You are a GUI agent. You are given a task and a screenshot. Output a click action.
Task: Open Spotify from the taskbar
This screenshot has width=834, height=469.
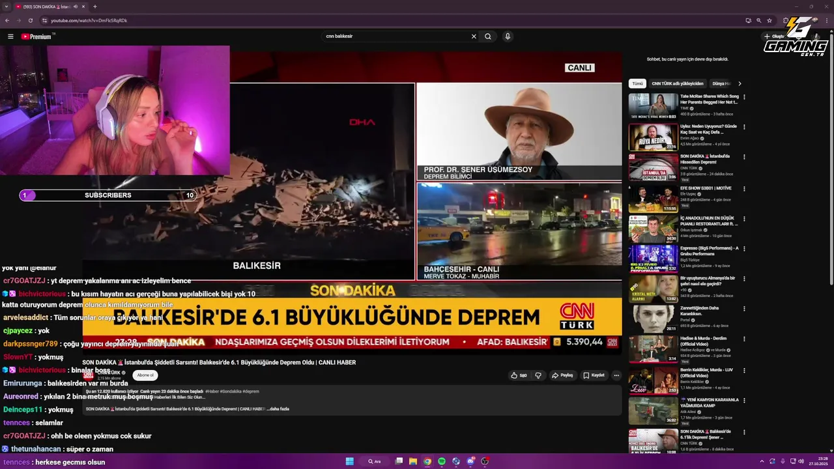(x=442, y=461)
